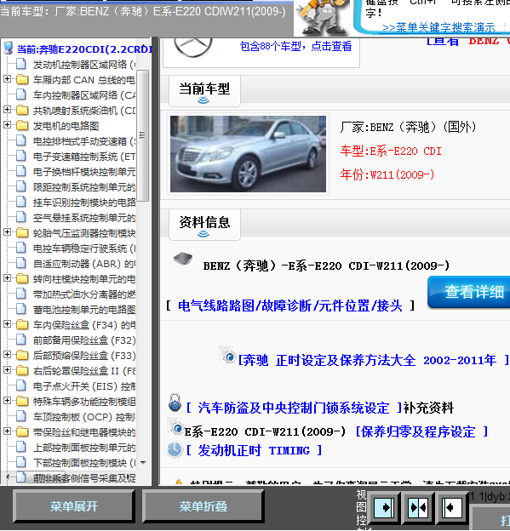
Task: Expand the 发电机的电路图 folder
Action: coord(7,125)
